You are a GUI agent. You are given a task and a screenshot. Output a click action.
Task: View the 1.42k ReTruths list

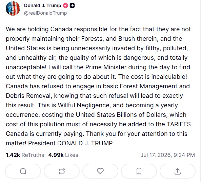[25, 155]
